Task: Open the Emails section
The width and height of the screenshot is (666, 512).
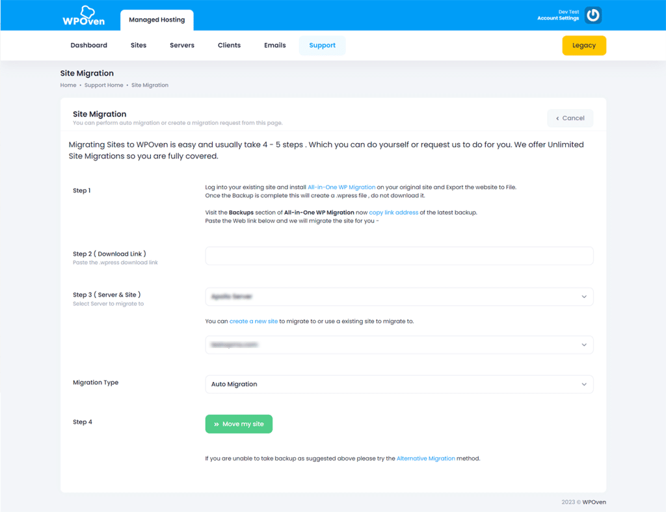Action: (274, 45)
